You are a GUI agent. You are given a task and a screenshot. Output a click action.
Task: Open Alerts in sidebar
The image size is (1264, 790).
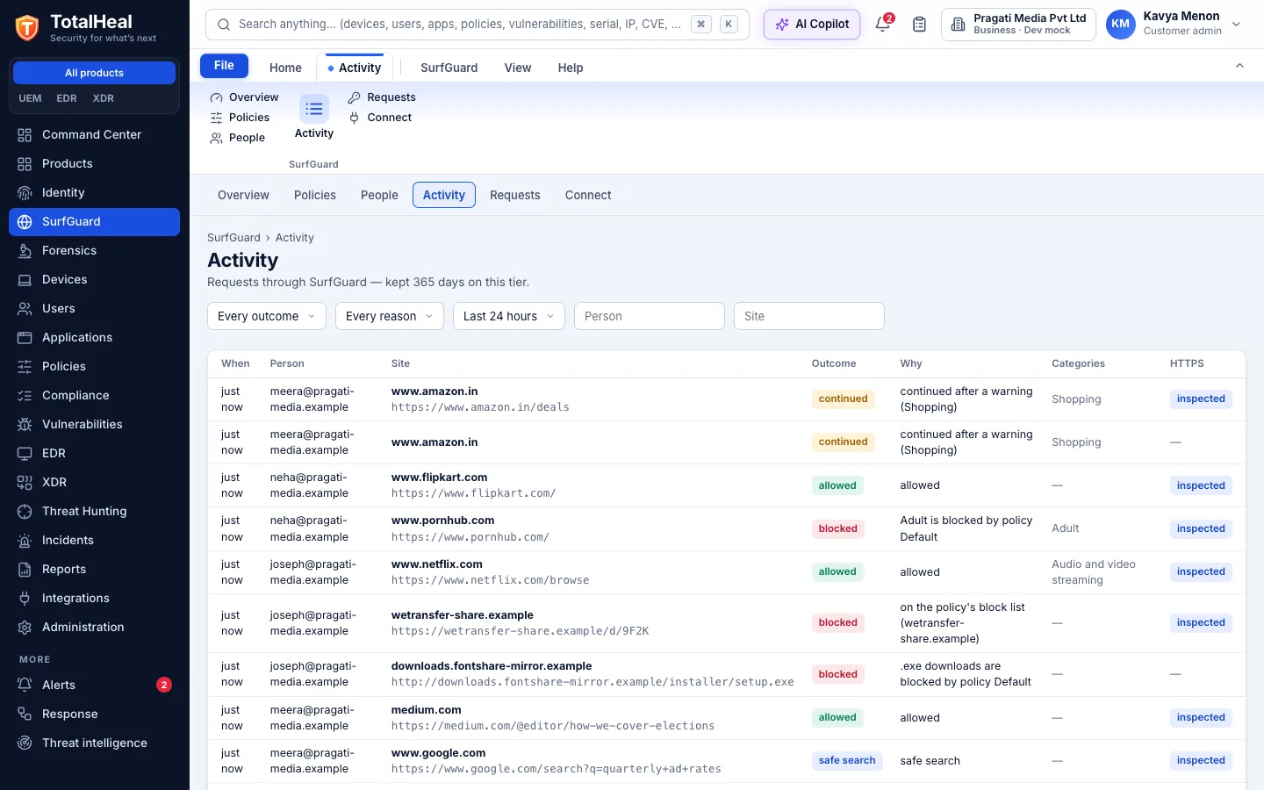(94, 685)
